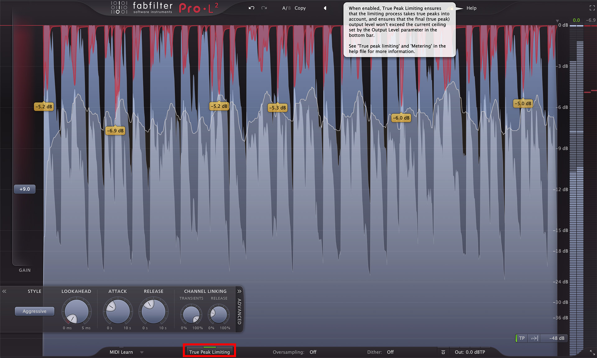Go to the previous preset arrow
This screenshot has height=358, width=597.
point(325,8)
